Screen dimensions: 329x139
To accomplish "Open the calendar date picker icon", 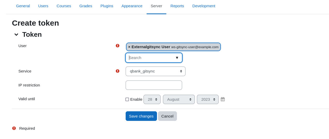I will 223,99.
